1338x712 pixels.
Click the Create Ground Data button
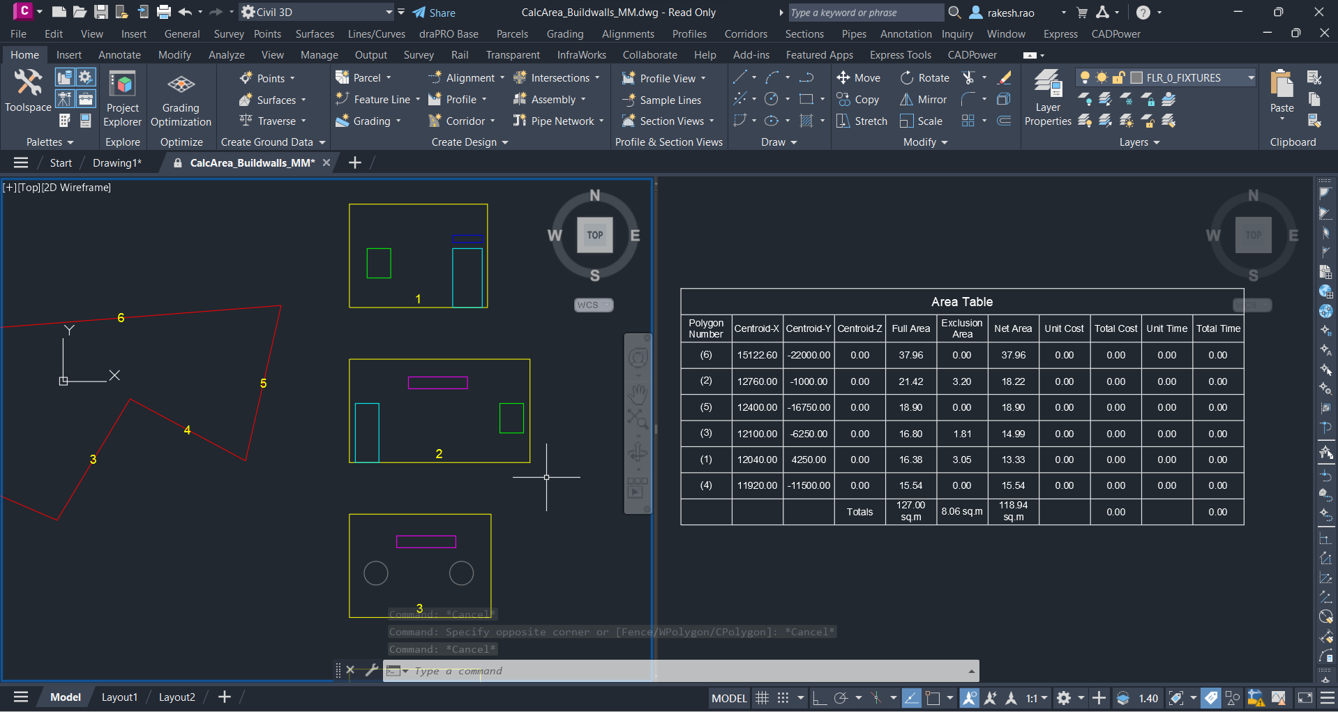coord(268,142)
